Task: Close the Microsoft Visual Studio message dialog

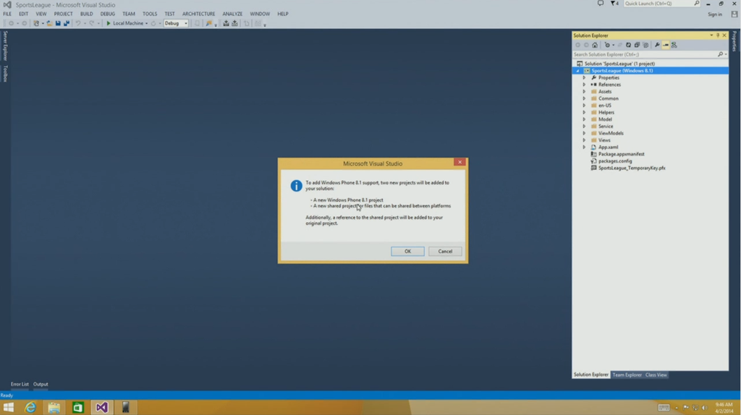Action: (x=460, y=162)
